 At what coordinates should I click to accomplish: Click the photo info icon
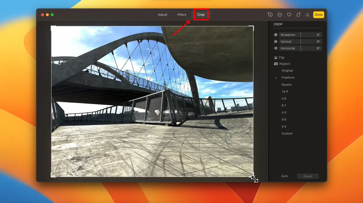click(x=270, y=14)
